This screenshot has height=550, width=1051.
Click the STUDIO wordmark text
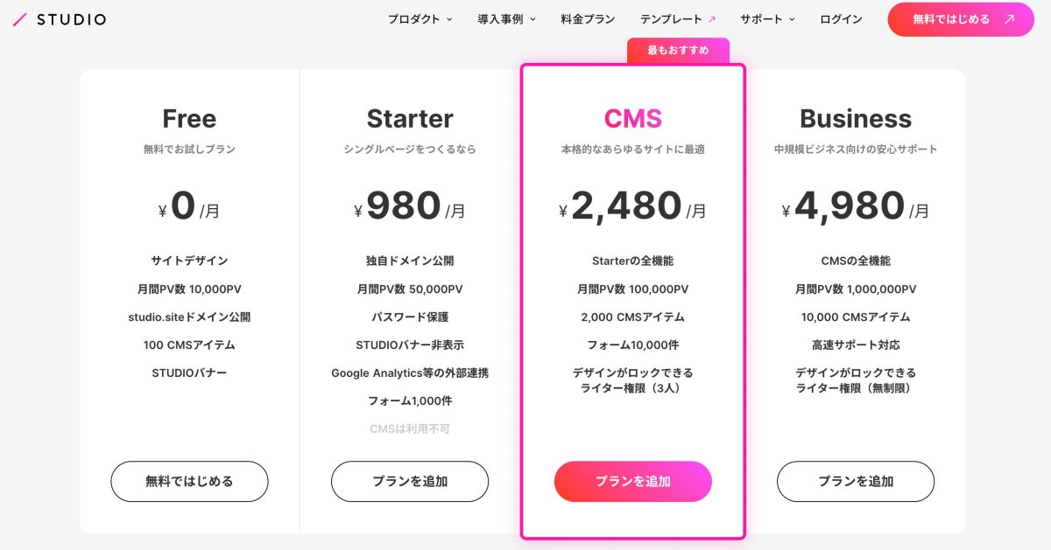[71, 19]
